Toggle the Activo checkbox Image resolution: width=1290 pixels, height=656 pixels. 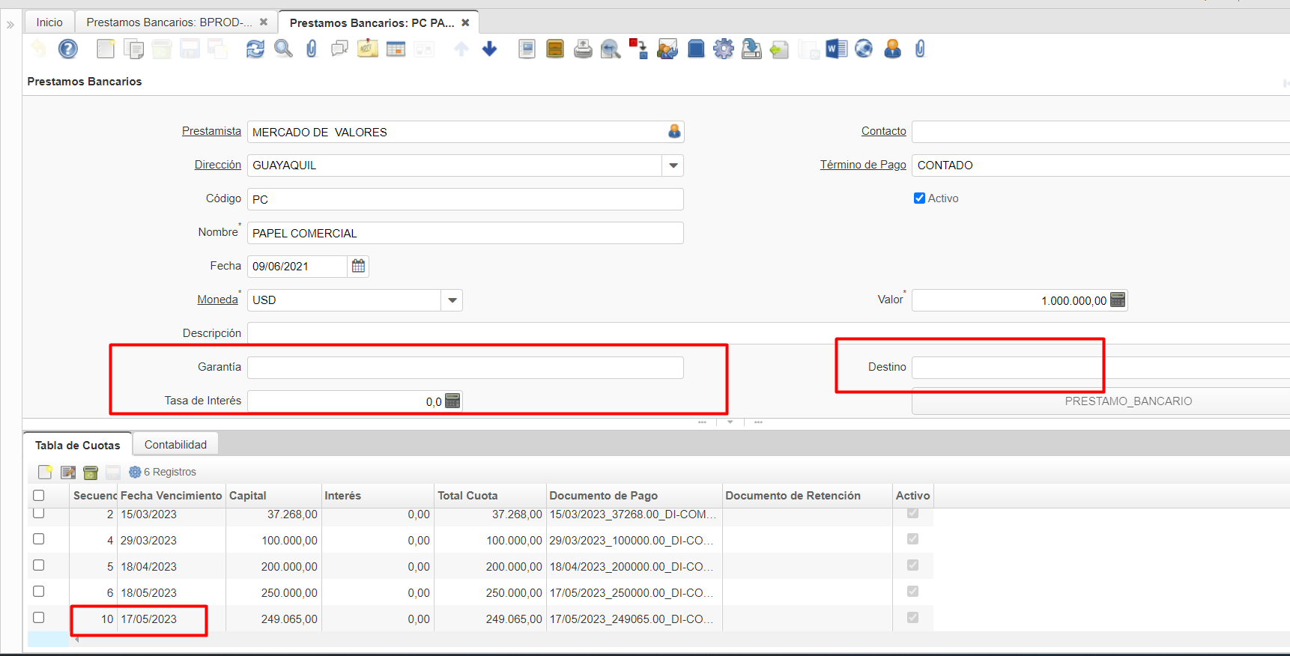(919, 198)
